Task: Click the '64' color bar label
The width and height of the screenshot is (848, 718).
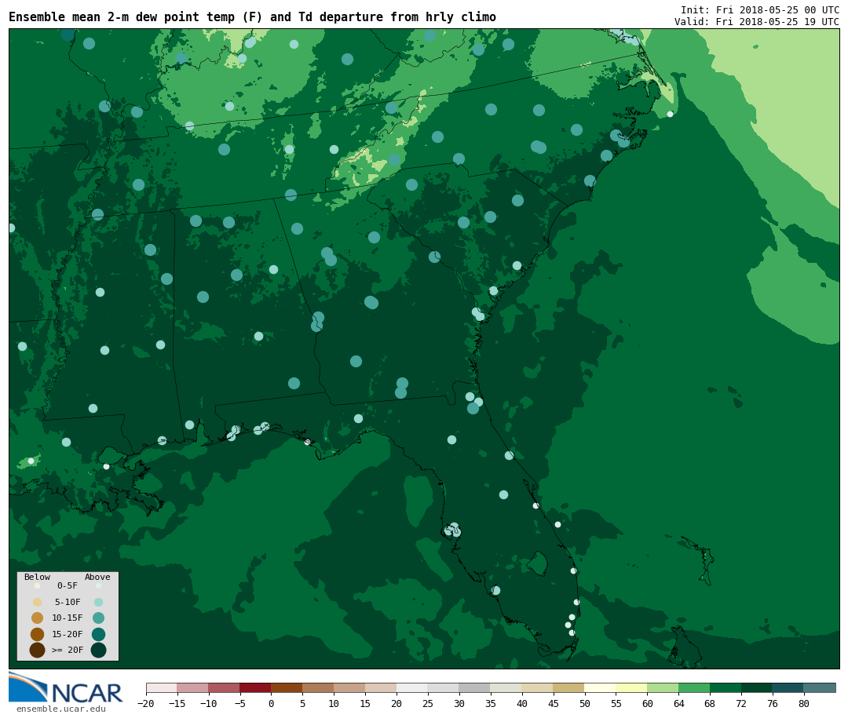Action: 678,703
